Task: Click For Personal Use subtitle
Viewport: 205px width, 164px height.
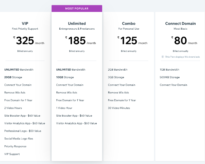Action: coord(129,29)
